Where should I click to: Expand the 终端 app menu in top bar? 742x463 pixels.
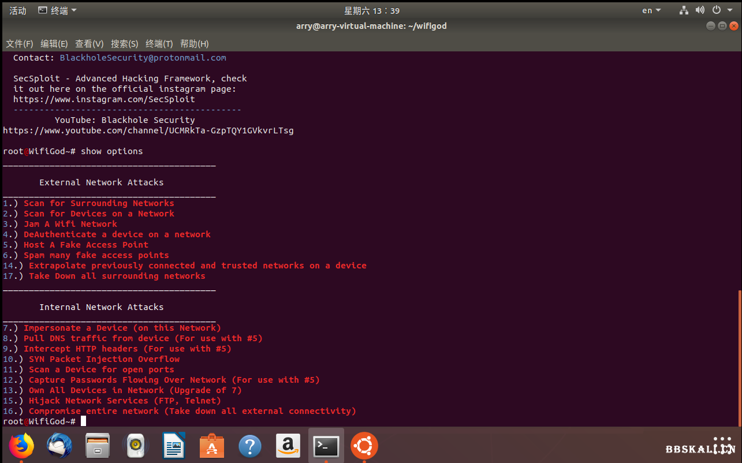(57, 10)
